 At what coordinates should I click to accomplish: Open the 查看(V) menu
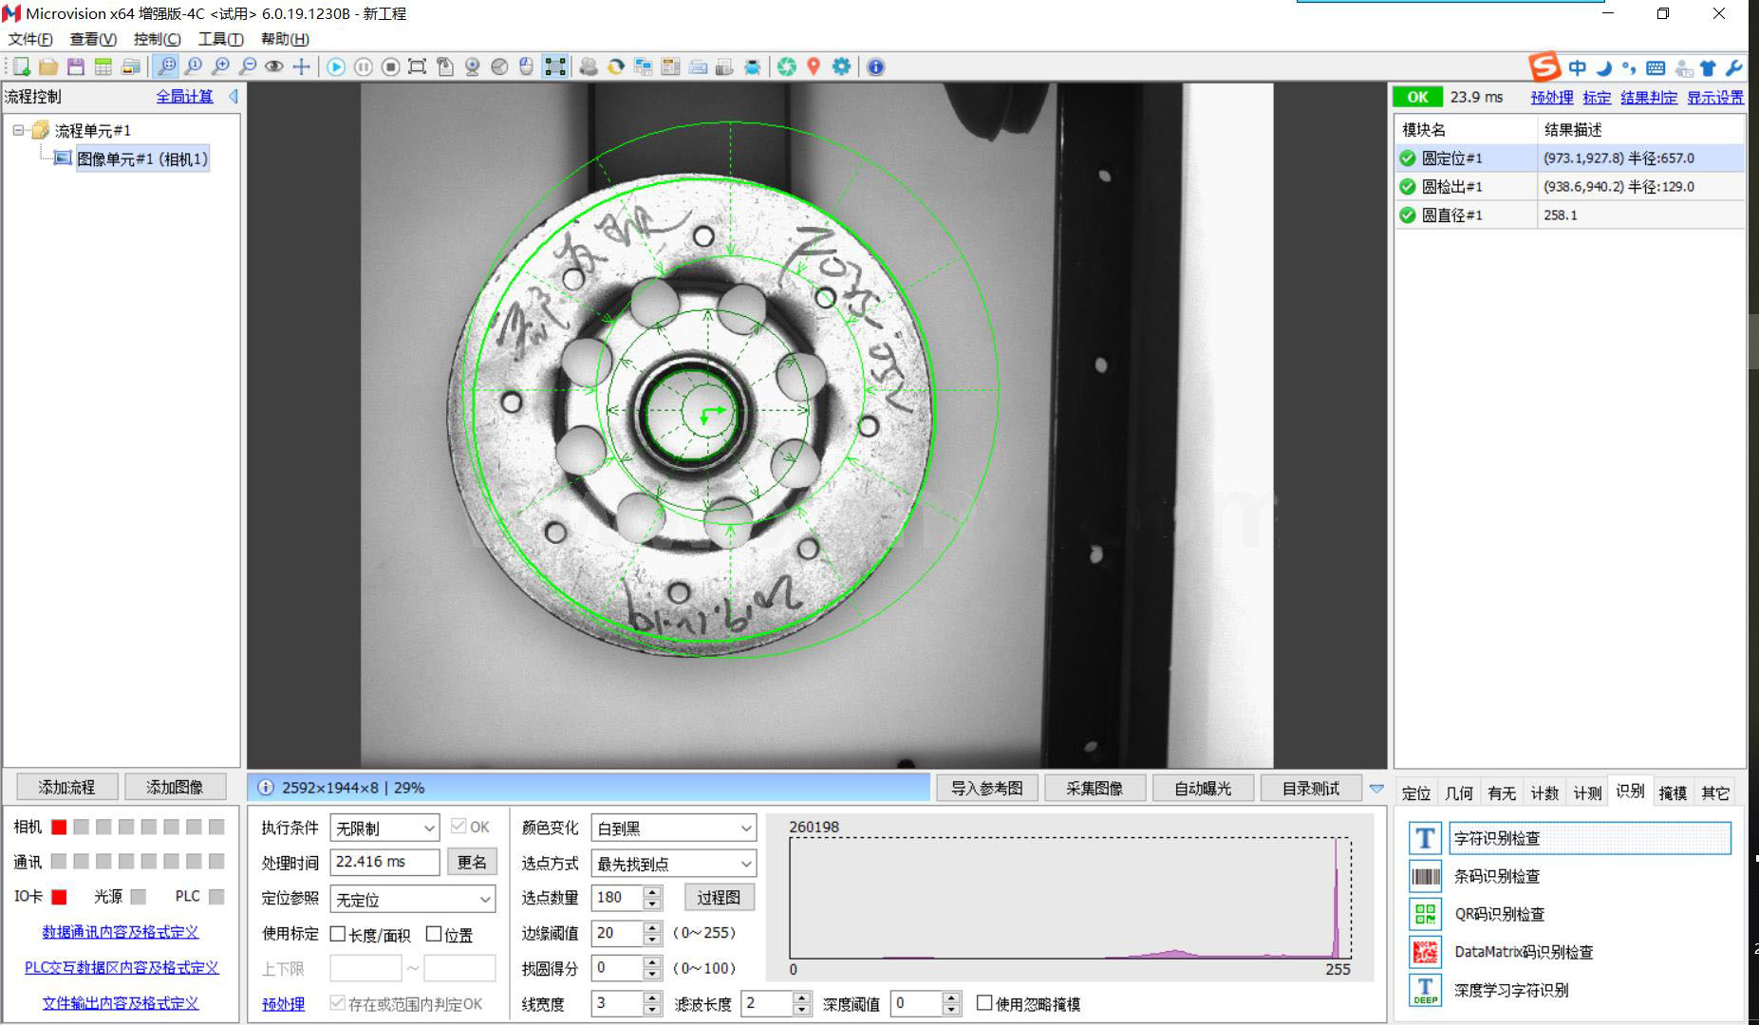(93, 39)
